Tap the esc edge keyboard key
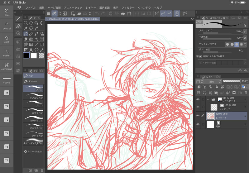The height and width of the screenshot is (173, 249). (7, 12)
